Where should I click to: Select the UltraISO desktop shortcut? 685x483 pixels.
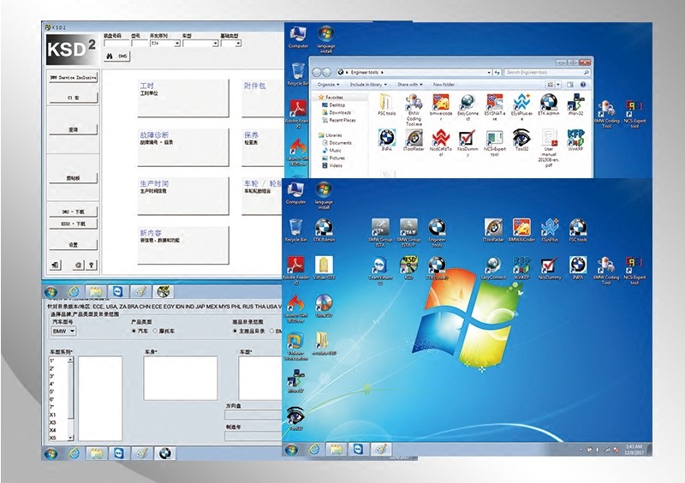pyautogui.click(x=324, y=306)
